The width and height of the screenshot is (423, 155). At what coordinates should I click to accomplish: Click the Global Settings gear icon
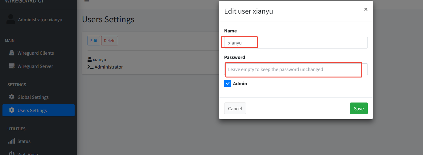point(12,97)
